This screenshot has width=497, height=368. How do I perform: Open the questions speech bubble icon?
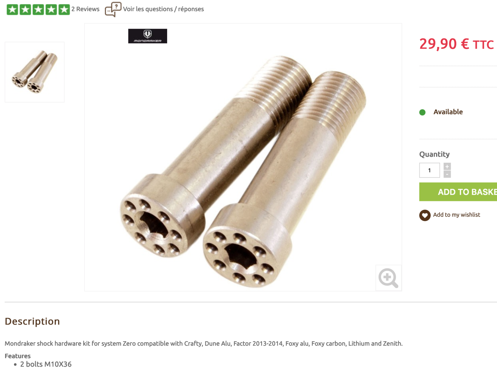pyautogui.click(x=113, y=9)
